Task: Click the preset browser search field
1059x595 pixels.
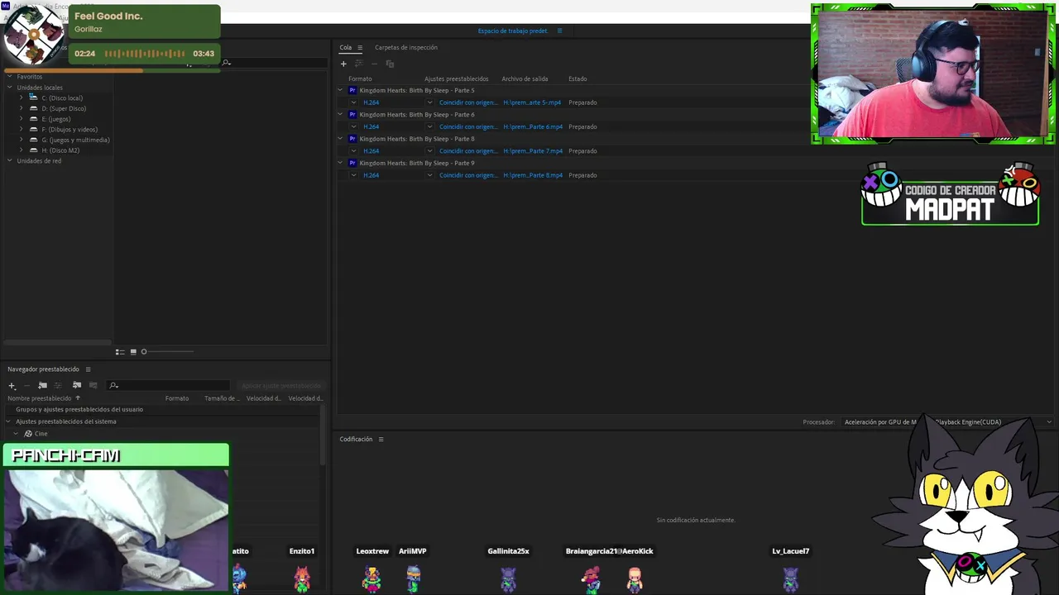Action: pyautogui.click(x=169, y=386)
